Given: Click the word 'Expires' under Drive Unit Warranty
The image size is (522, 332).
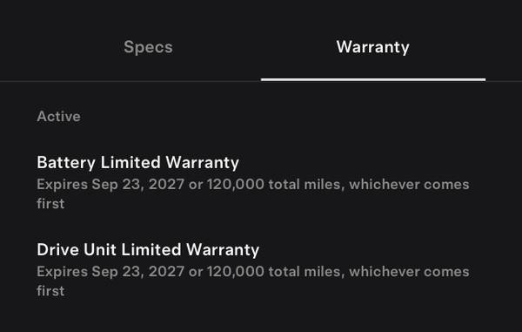Looking at the screenshot, I should (63, 273).
